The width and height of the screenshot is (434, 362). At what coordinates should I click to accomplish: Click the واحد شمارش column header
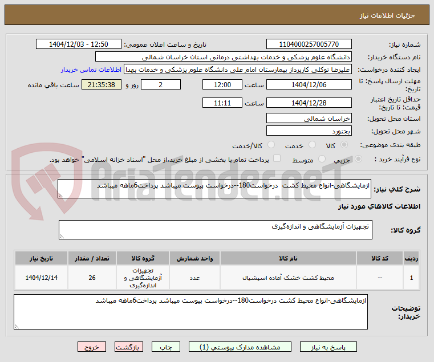[x=194, y=258]
